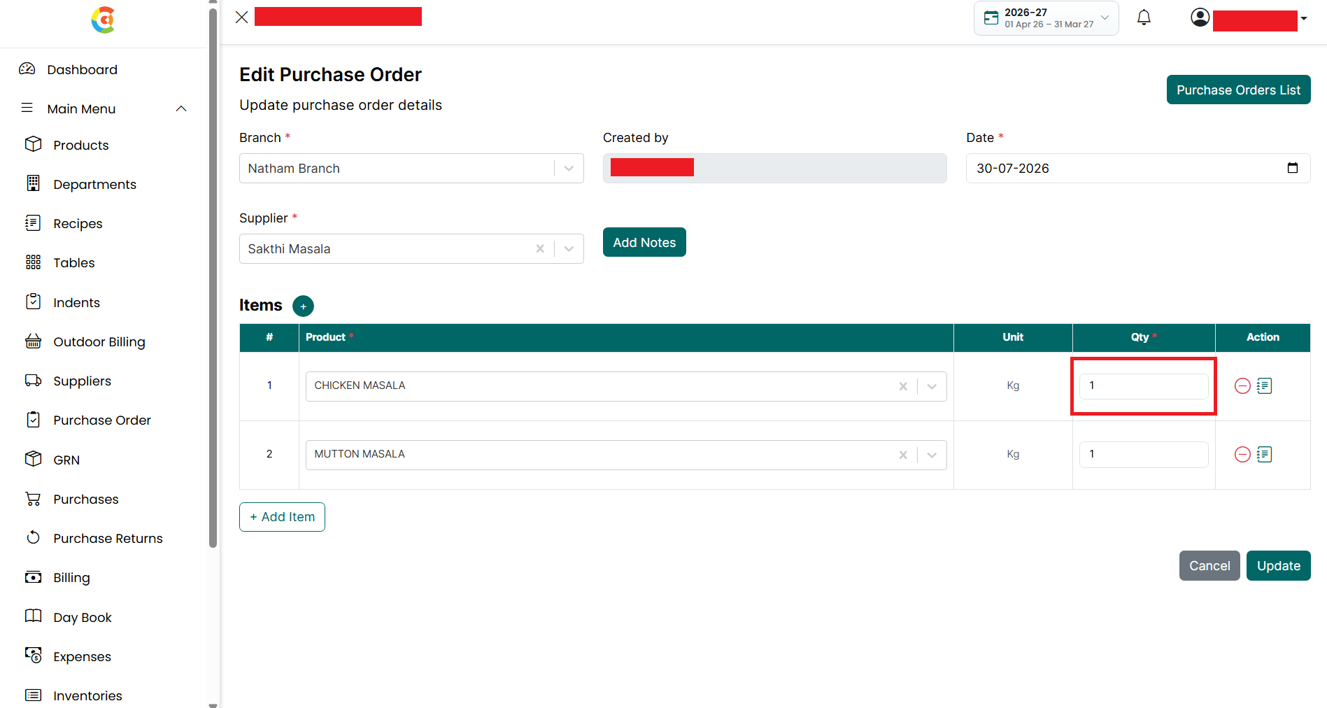The width and height of the screenshot is (1327, 708).
Task: Open the Purchase Order menu item
Action: [102, 420]
